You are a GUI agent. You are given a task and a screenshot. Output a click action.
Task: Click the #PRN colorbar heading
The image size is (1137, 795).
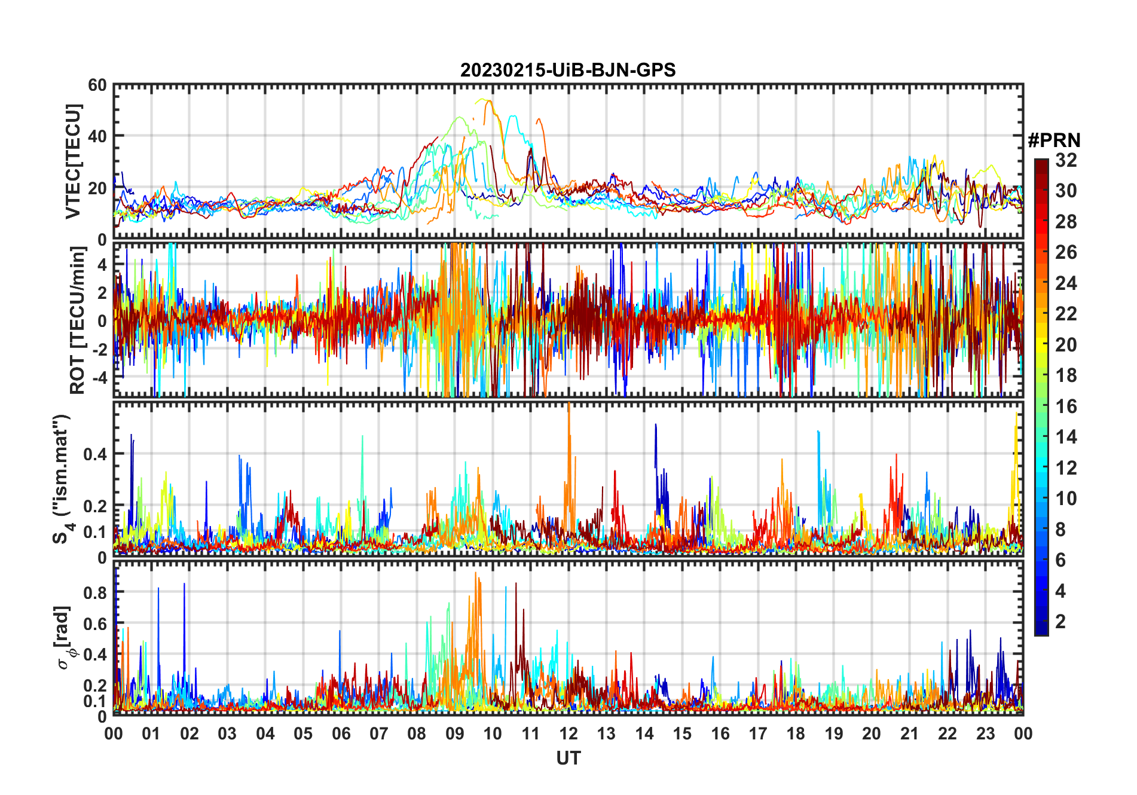click(1054, 140)
